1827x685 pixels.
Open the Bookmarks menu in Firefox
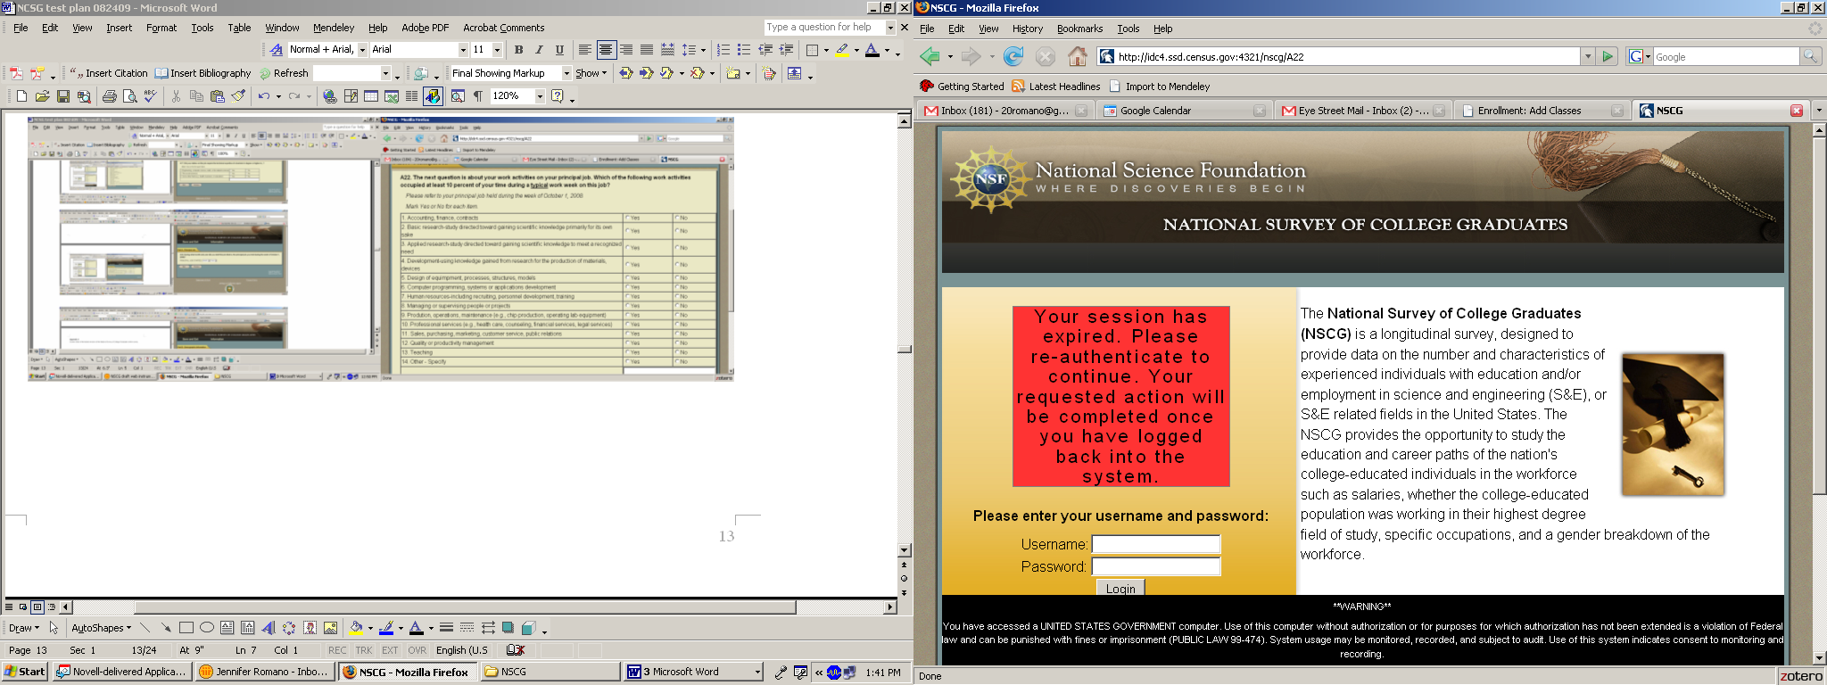1079,29
